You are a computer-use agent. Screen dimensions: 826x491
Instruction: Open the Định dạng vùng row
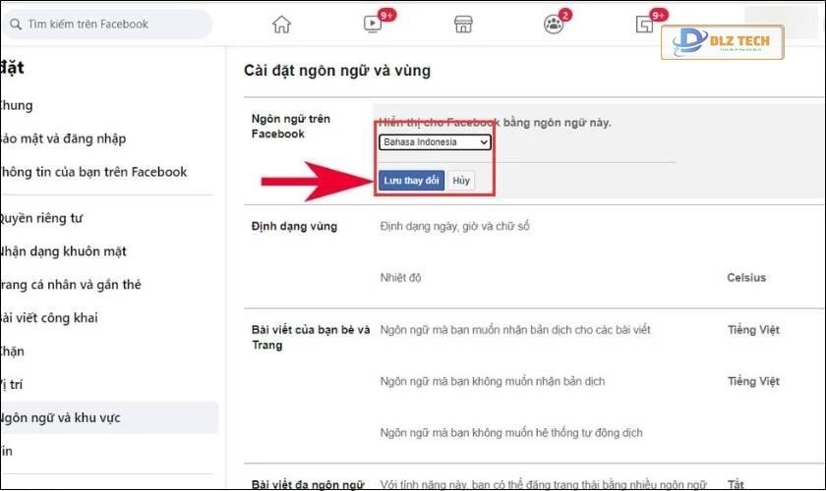click(x=534, y=227)
